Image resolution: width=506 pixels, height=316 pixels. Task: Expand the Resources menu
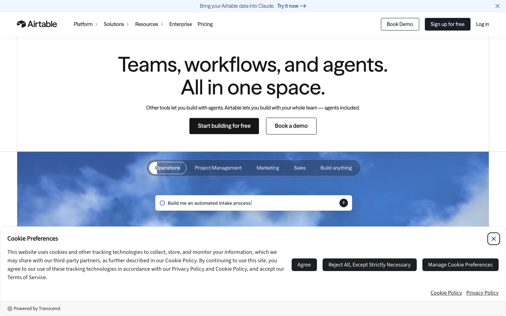149,24
